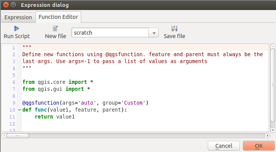Click the Save file floppy icon
Image resolution: width=276 pixels, height=152 pixels.
tap(174, 28)
